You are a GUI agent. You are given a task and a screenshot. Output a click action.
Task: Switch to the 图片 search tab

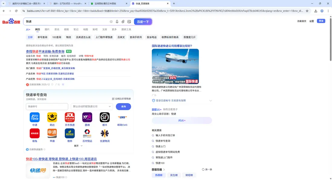click(47, 30)
